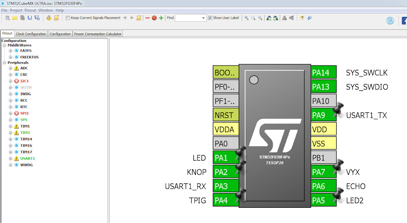Click the PA0 pin box
The width and height of the screenshot is (407, 223).
click(226, 144)
